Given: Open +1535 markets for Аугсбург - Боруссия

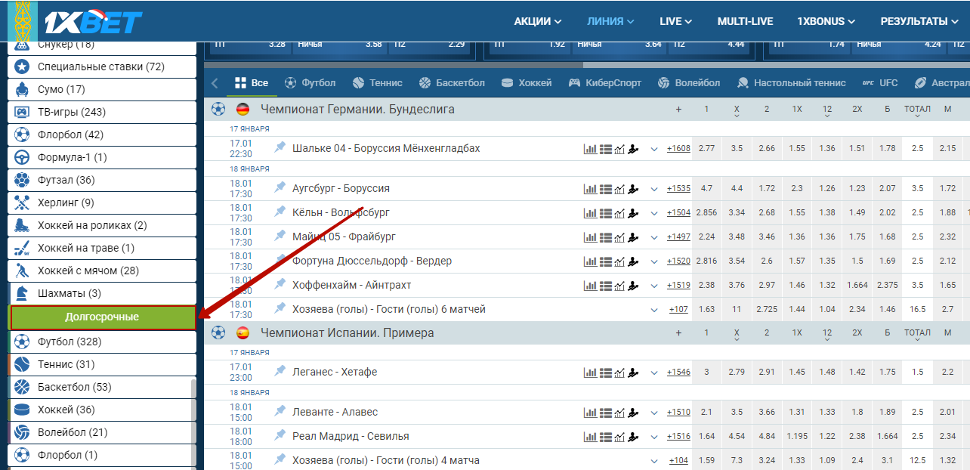Looking at the screenshot, I should pos(678,189).
